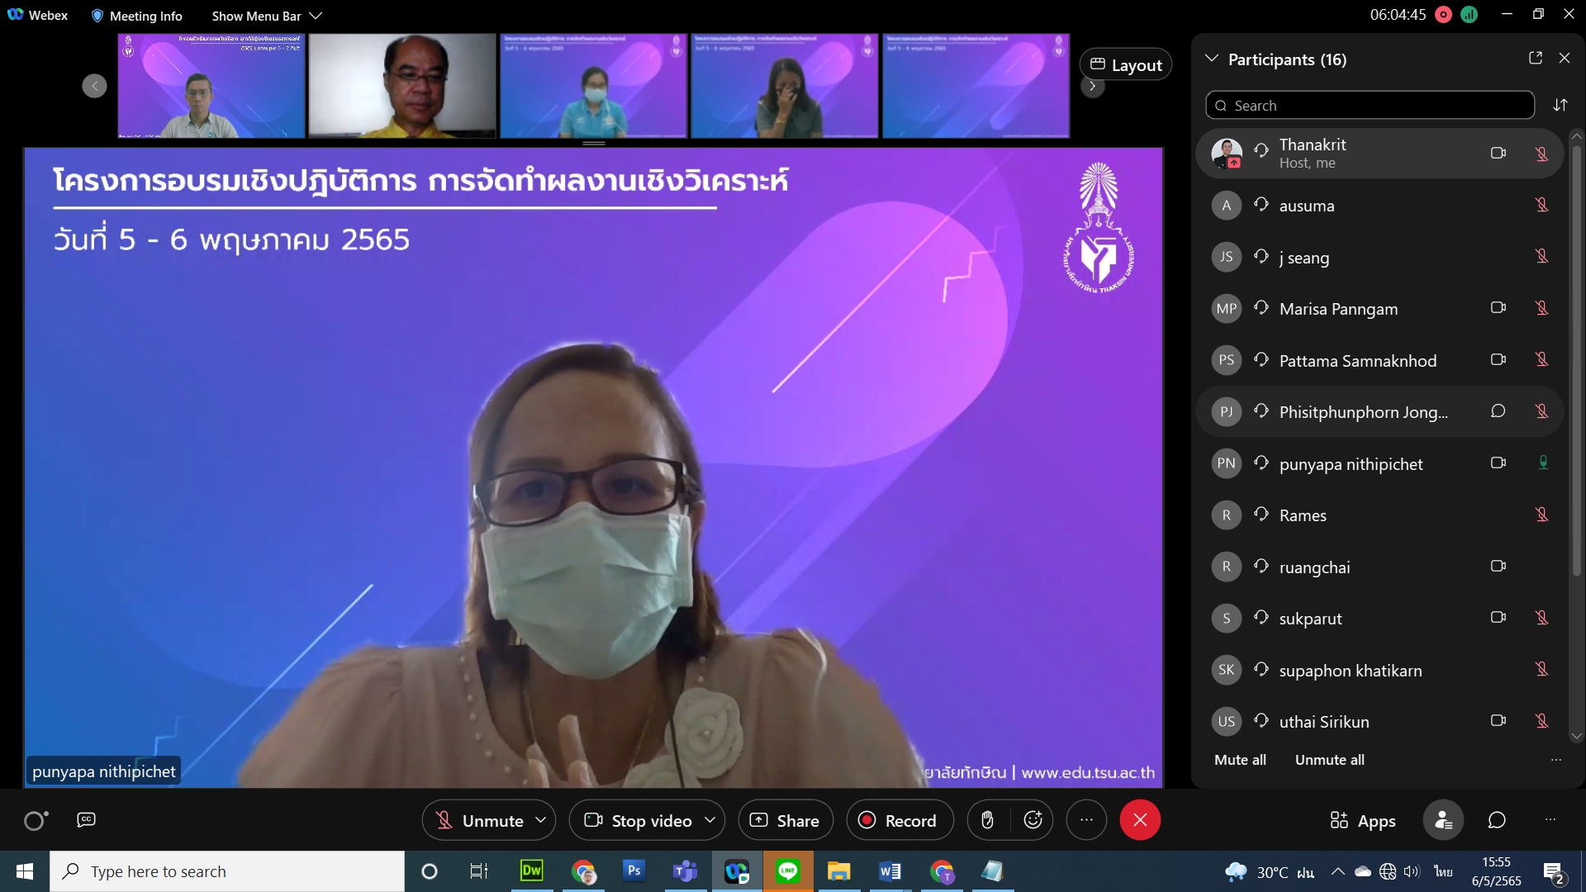Open Microsoft Word from taskbar
Screen dimensions: 1586x892
tap(890, 871)
